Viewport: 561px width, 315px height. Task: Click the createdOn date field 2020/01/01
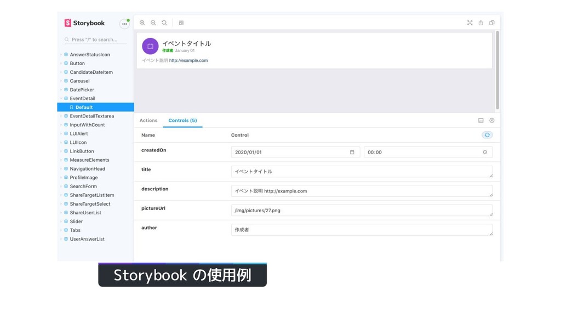click(295, 152)
